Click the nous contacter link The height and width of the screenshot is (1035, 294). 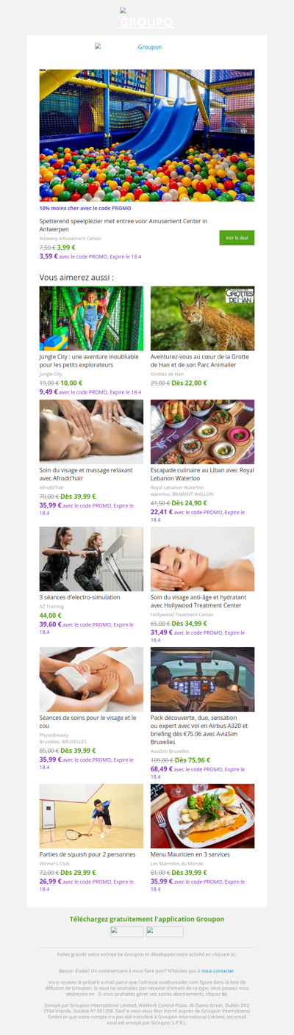click(x=218, y=970)
